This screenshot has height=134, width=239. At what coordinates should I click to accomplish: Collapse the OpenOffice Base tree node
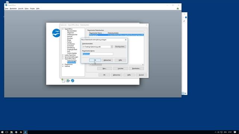pyautogui.click(x=63, y=59)
